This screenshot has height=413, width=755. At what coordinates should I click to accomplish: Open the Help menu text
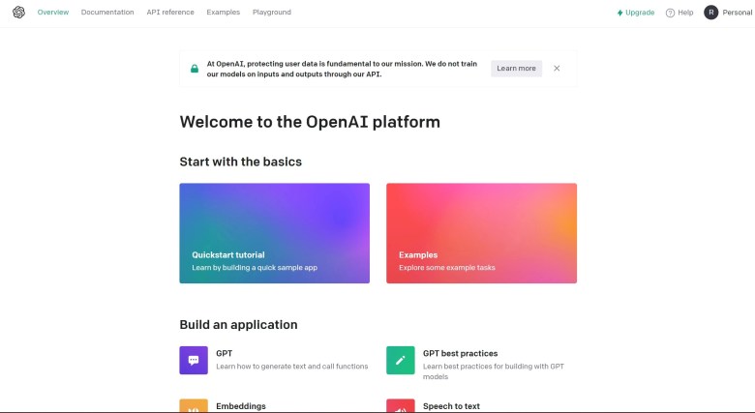[685, 13]
